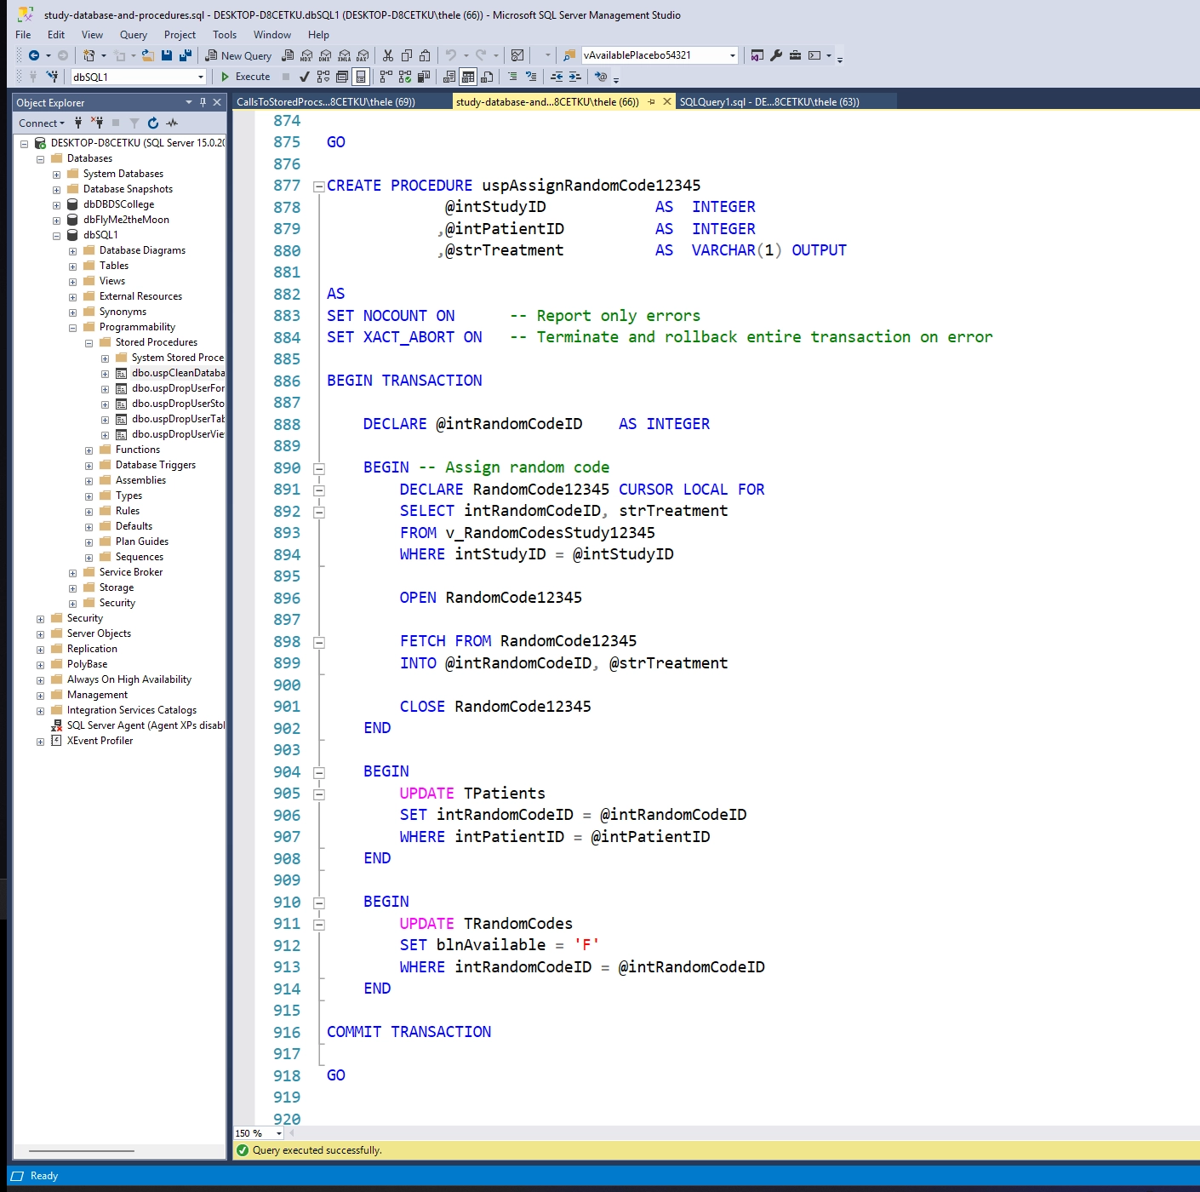Click the Execute query button
Screen dimensions: 1200x1192
click(245, 77)
